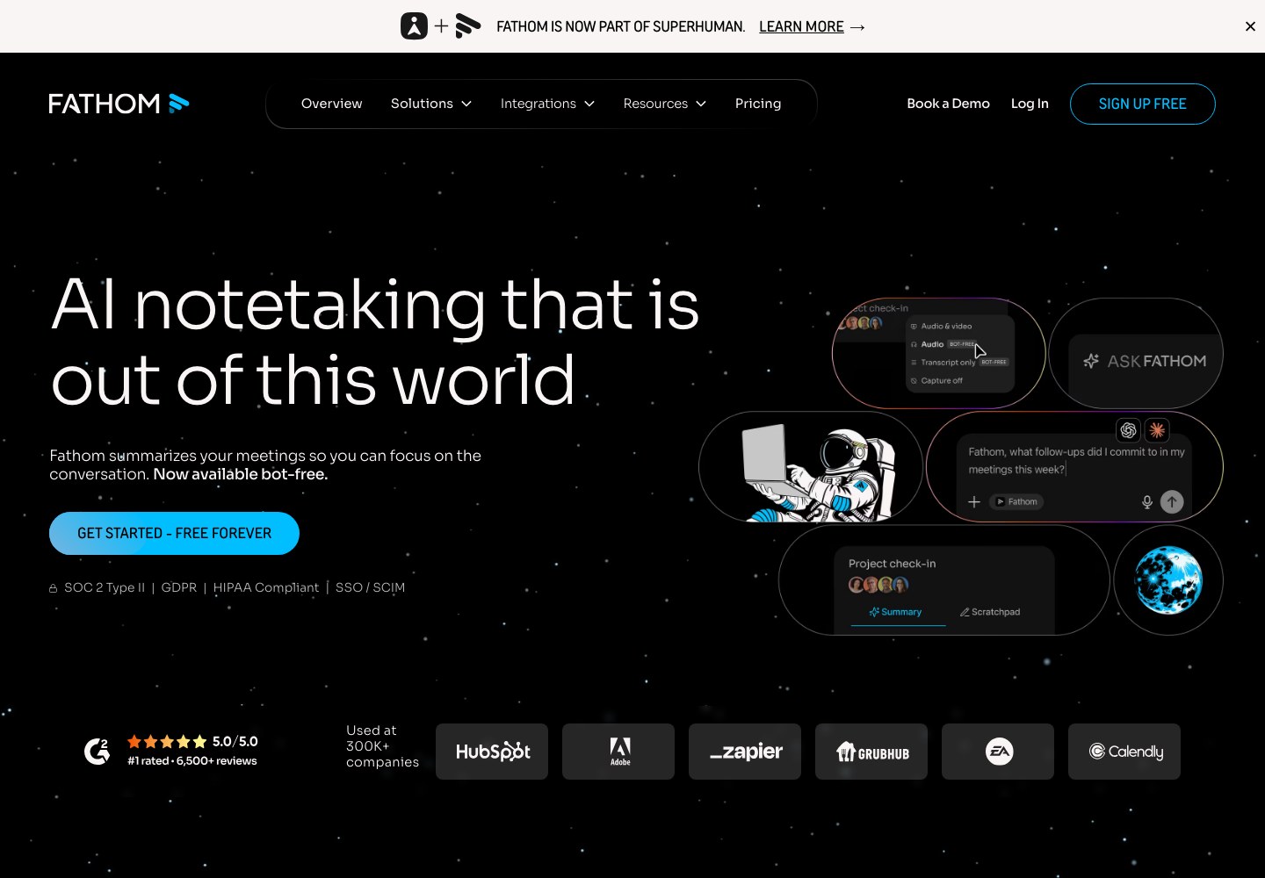1265x878 pixels.
Task: Click the microphone icon in the prompt box
Action: pyautogui.click(x=1146, y=502)
